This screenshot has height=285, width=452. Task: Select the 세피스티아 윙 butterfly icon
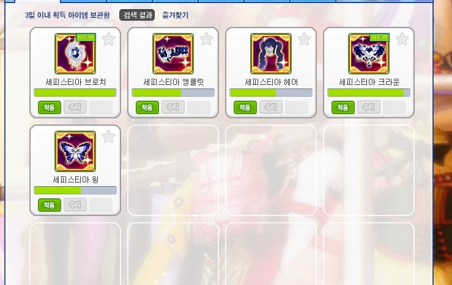[75, 151]
